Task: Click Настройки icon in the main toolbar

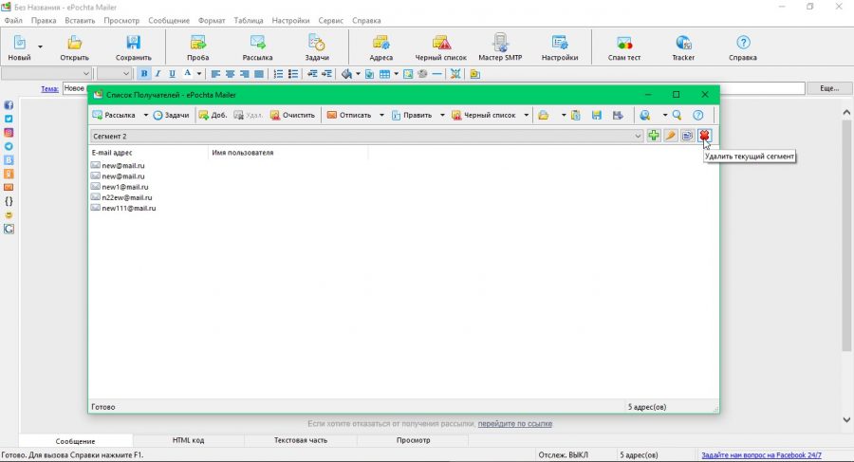Action: (559, 47)
